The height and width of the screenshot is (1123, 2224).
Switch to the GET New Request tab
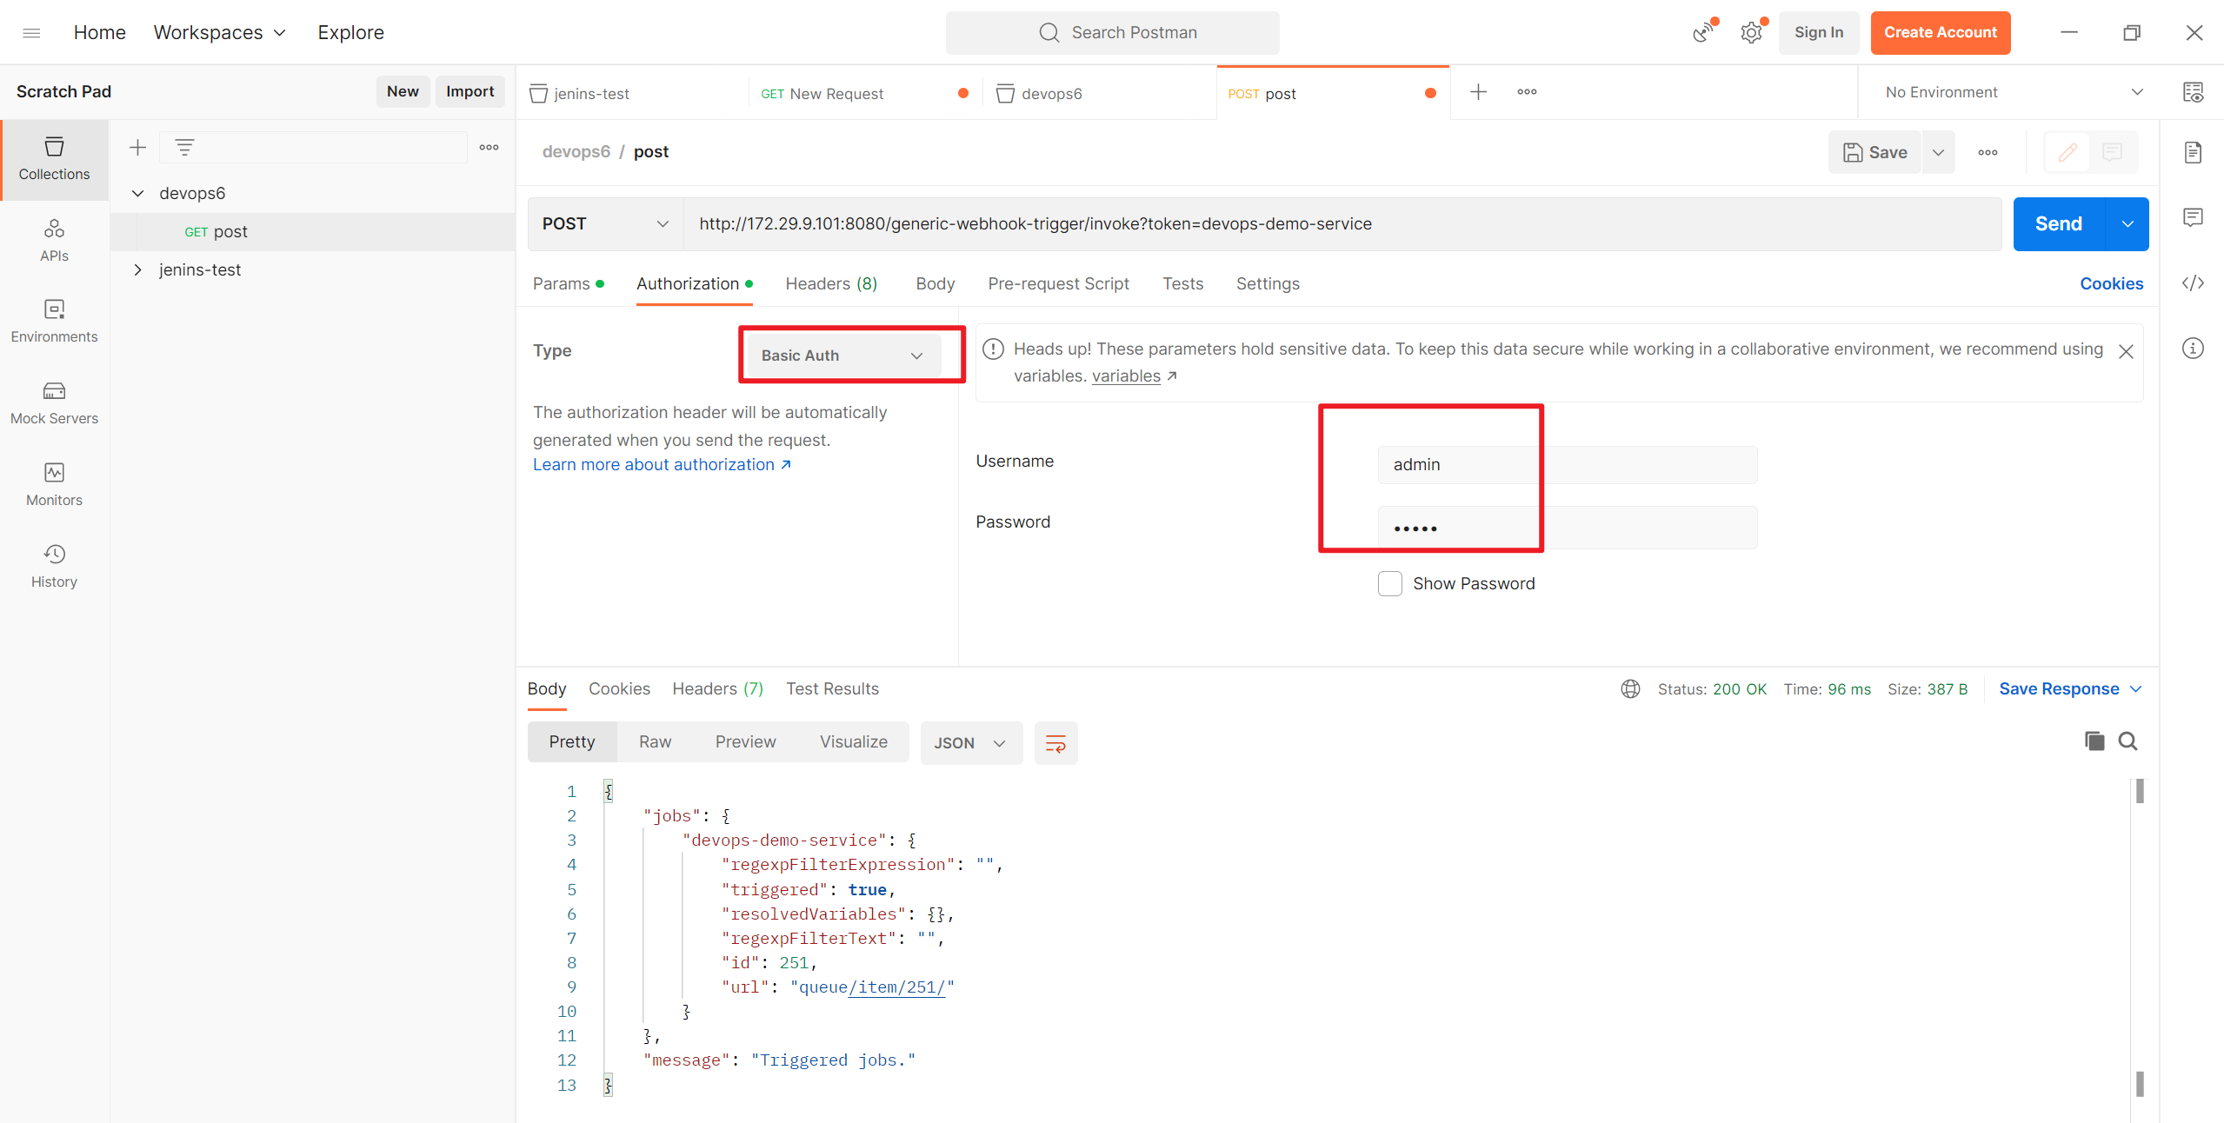(x=864, y=93)
